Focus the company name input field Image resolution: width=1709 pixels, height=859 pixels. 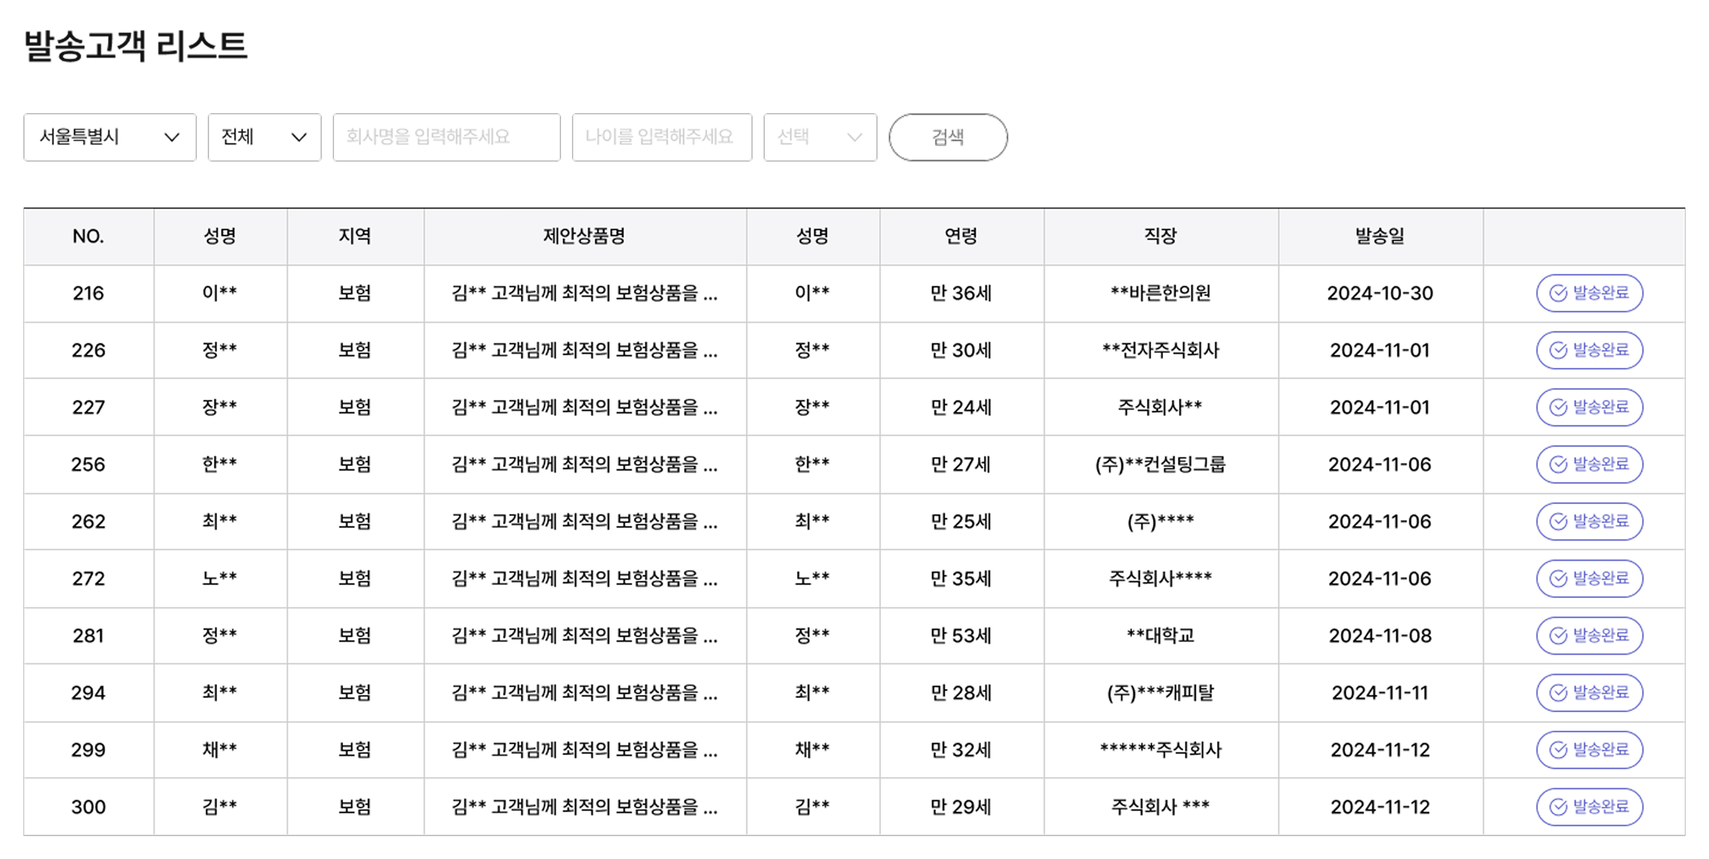click(447, 137)
